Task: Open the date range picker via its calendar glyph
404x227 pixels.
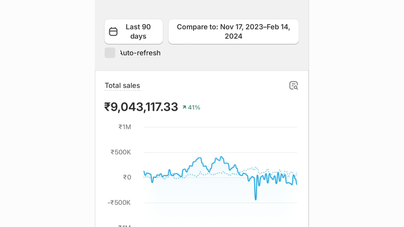Action: tap(114, 31)
